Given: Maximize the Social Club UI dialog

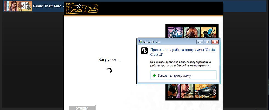Looking at the screenshot, I should (208, 42).
